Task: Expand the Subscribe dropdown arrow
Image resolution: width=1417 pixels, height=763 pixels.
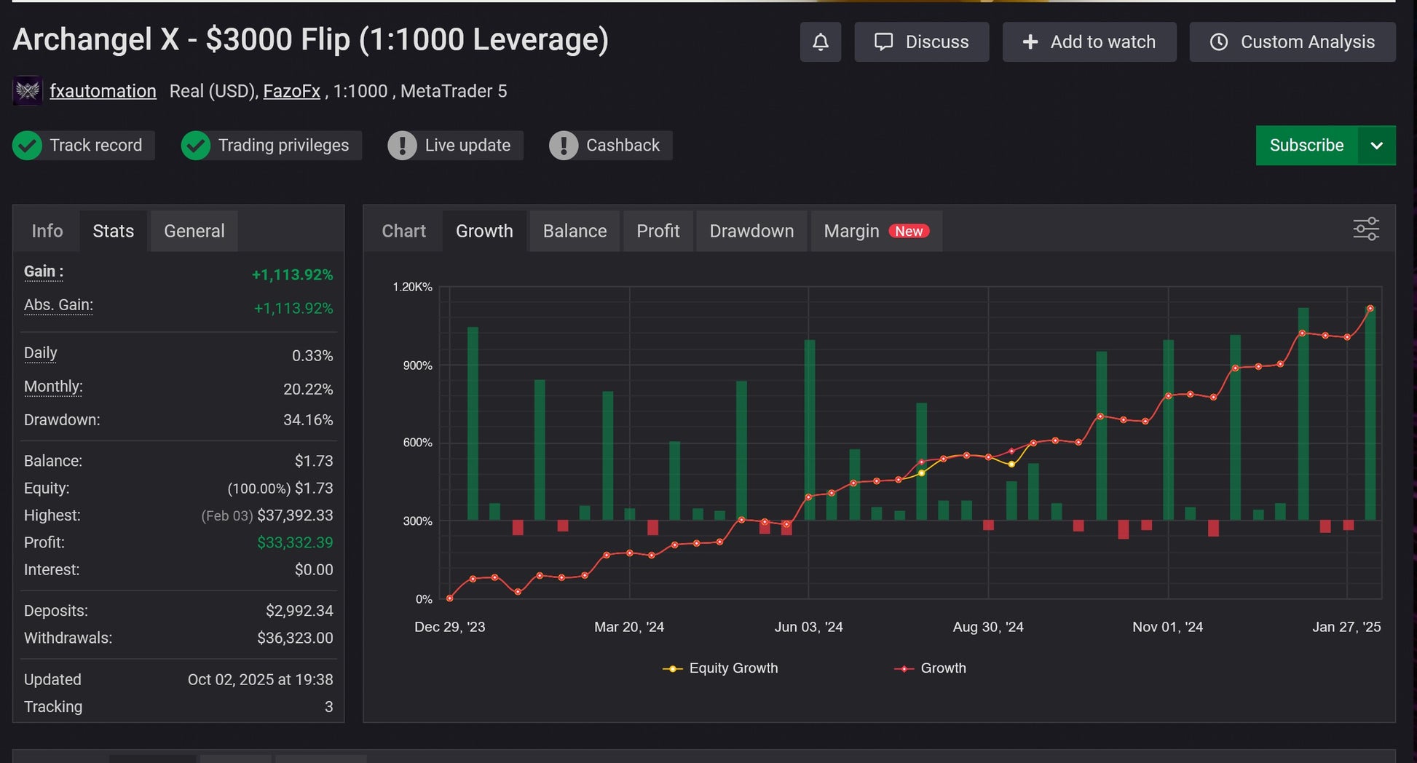Action: pyautogui.click(x=1376, y=146)
